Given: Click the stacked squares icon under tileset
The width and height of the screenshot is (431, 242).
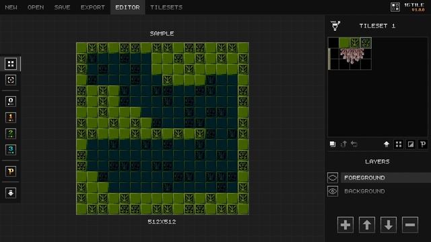Looking at the screenshot, I should pos(333,144).
